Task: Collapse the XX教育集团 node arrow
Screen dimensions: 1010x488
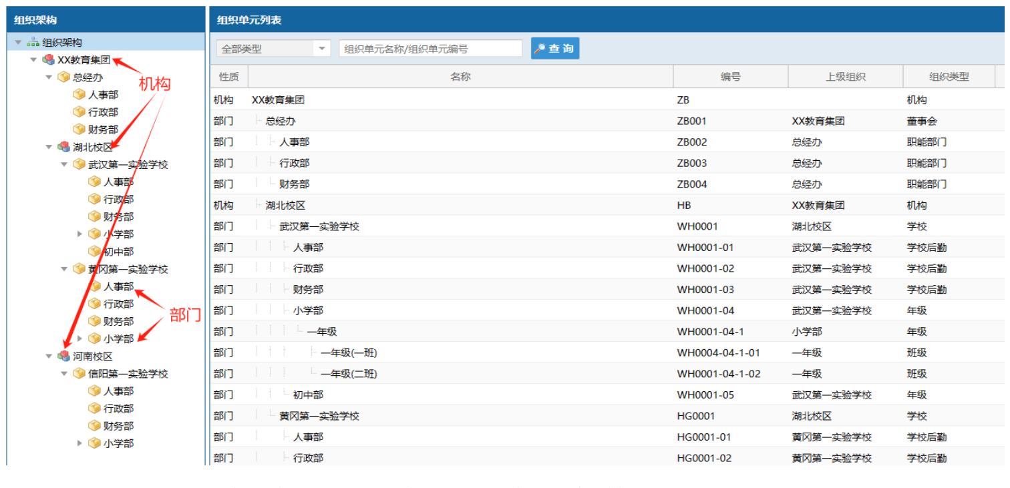Action: [33, 59]
